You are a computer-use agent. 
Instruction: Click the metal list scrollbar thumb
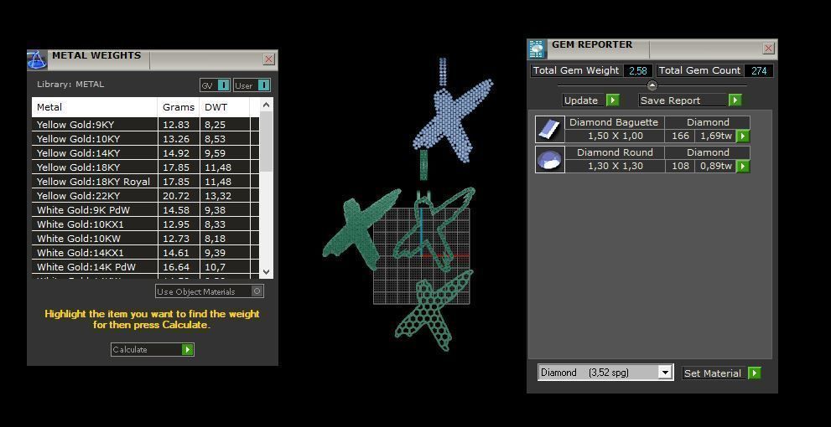[267, 141]
